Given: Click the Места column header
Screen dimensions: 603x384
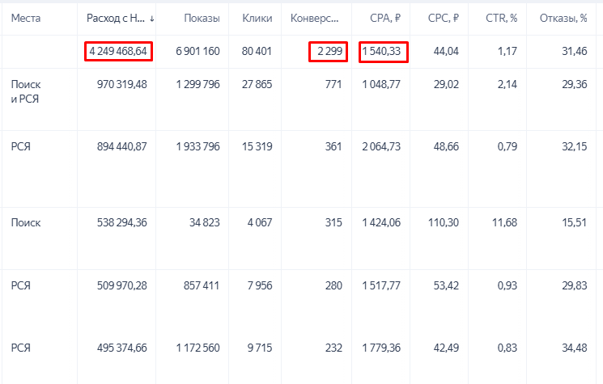Looking at the screenshot, I should pos(26,18).
